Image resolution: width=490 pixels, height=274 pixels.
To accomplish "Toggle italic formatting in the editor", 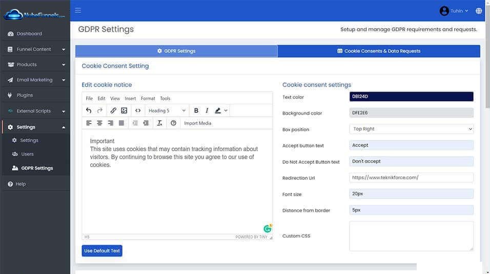I will tap(207, 111).
